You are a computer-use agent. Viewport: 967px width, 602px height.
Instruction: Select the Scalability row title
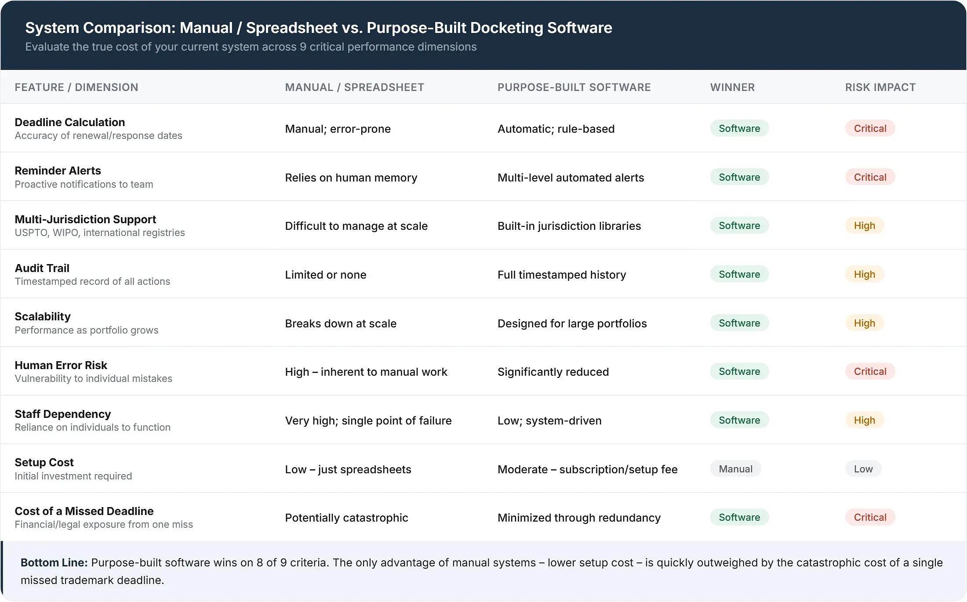[x=43, y=316]
